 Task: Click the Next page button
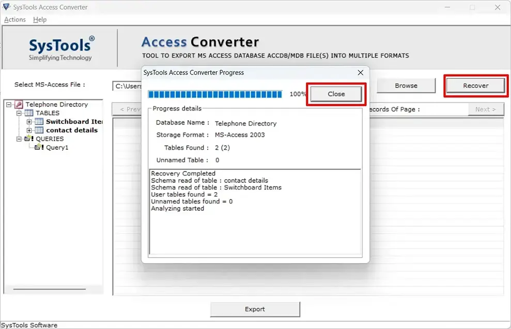pos(486,109)
